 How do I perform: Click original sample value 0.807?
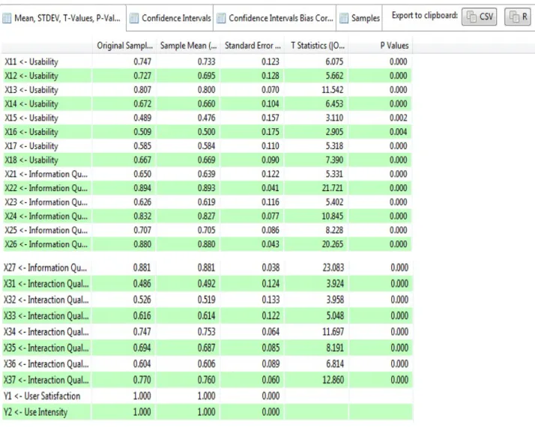point(142,90)
